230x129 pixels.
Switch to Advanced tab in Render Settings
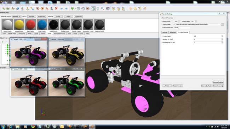point(173,32)
